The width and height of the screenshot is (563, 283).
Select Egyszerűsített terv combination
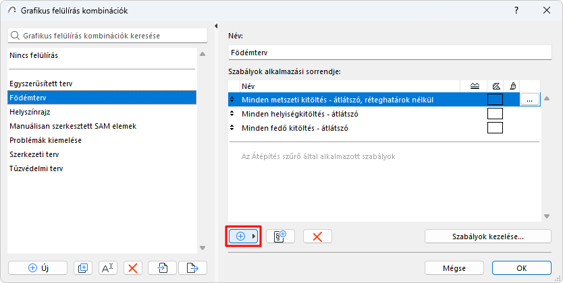102,84
